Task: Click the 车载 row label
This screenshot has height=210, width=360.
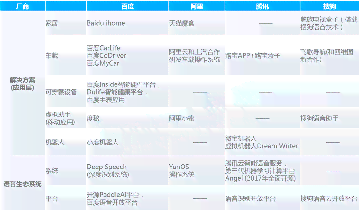Action: tap(52, 56)
